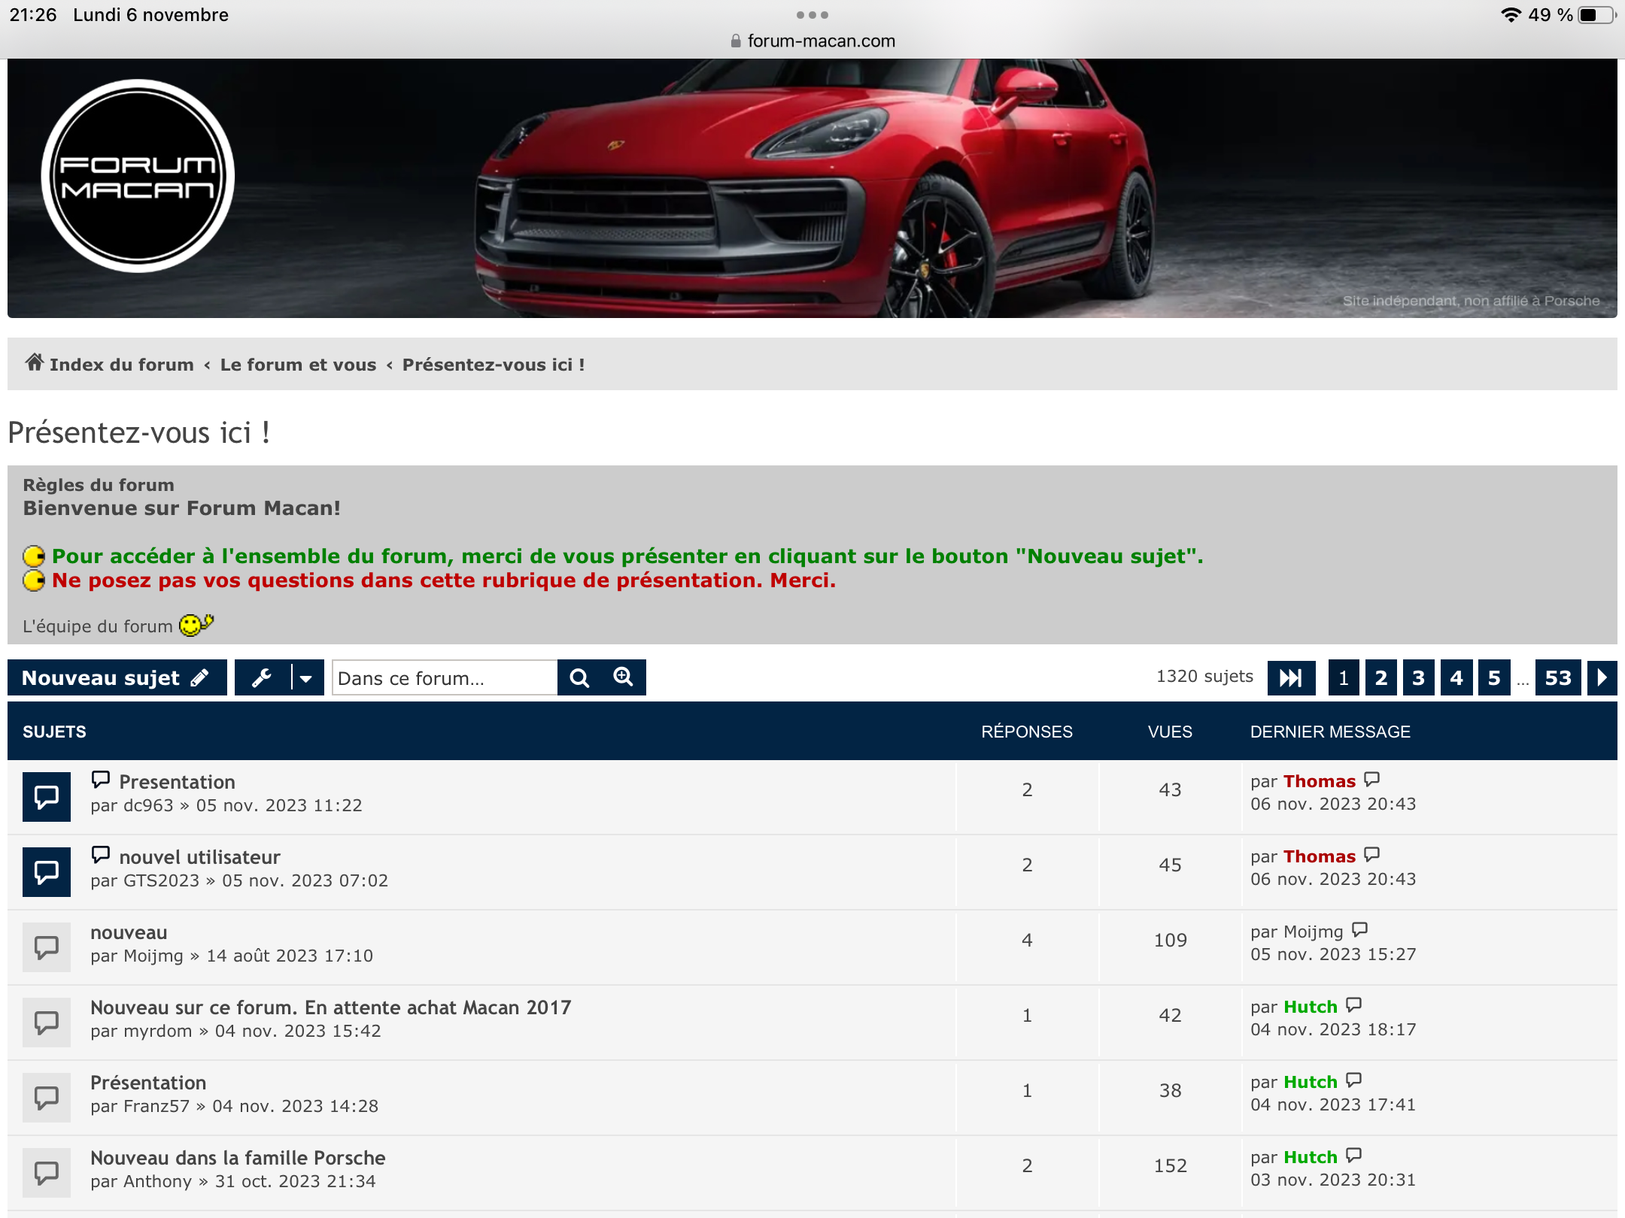
Task: Click the topic icon beside nouveau
Action: [47, 947]
